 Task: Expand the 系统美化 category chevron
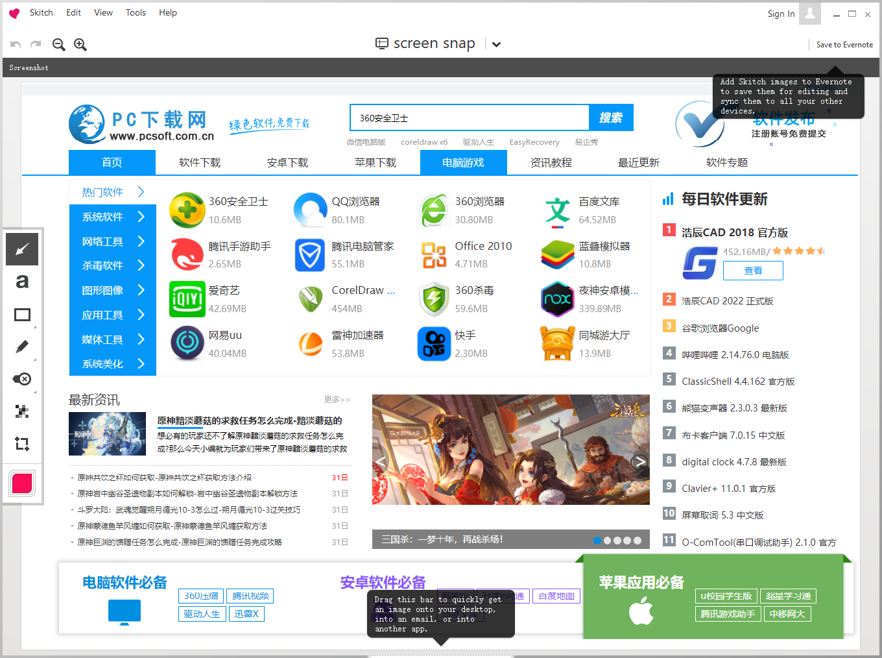[x=141, y=364]
